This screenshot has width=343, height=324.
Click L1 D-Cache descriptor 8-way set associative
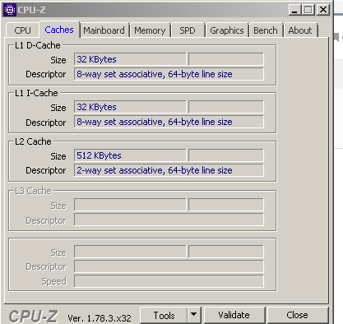tap(169, 74)
